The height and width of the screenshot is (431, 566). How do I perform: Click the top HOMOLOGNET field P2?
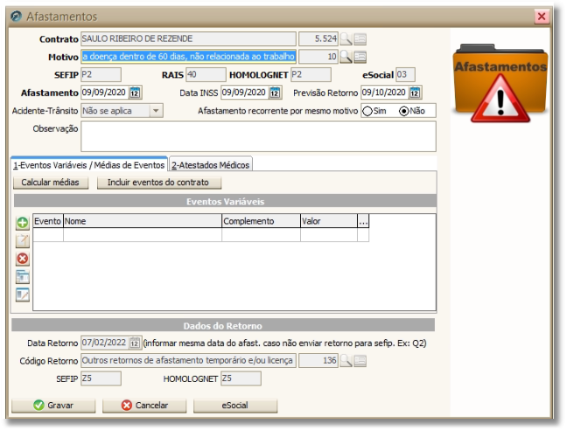(x=311, y=74)
